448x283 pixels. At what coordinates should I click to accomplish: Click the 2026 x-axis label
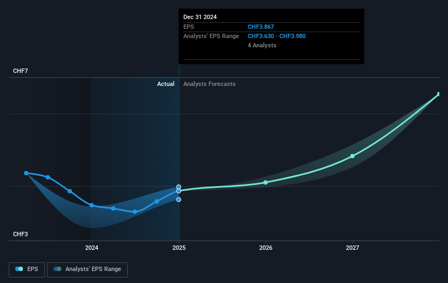coord(266,248)
